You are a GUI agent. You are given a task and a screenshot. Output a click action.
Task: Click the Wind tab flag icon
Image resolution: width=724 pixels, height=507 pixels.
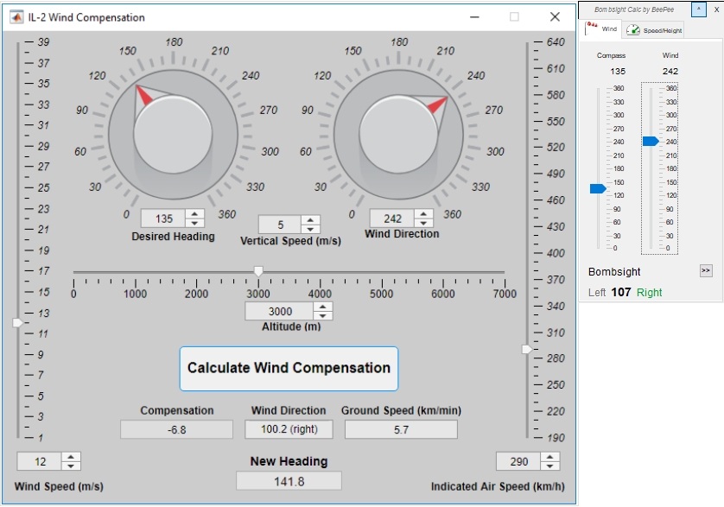[592, 28]
